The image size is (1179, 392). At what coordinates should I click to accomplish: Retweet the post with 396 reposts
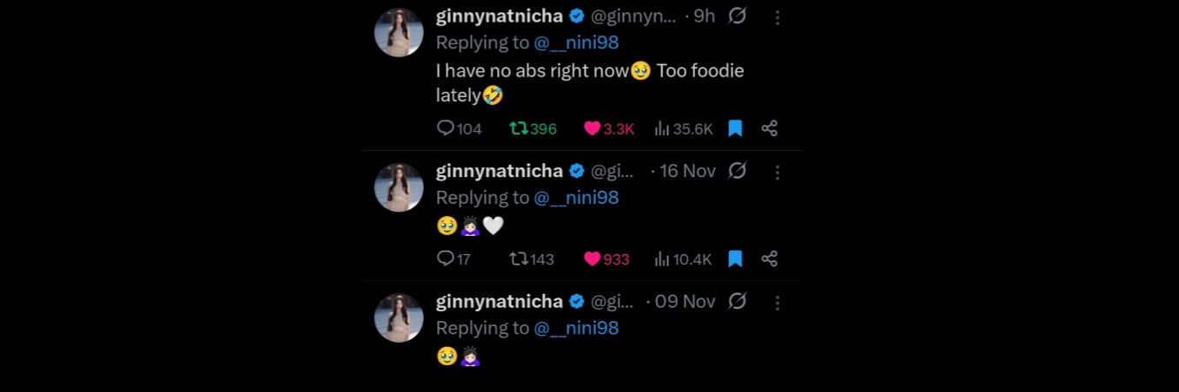(519, 128)
